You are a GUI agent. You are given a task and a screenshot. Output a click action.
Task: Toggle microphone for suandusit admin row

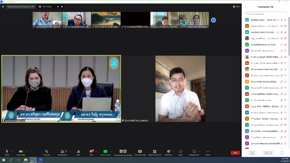282,32
